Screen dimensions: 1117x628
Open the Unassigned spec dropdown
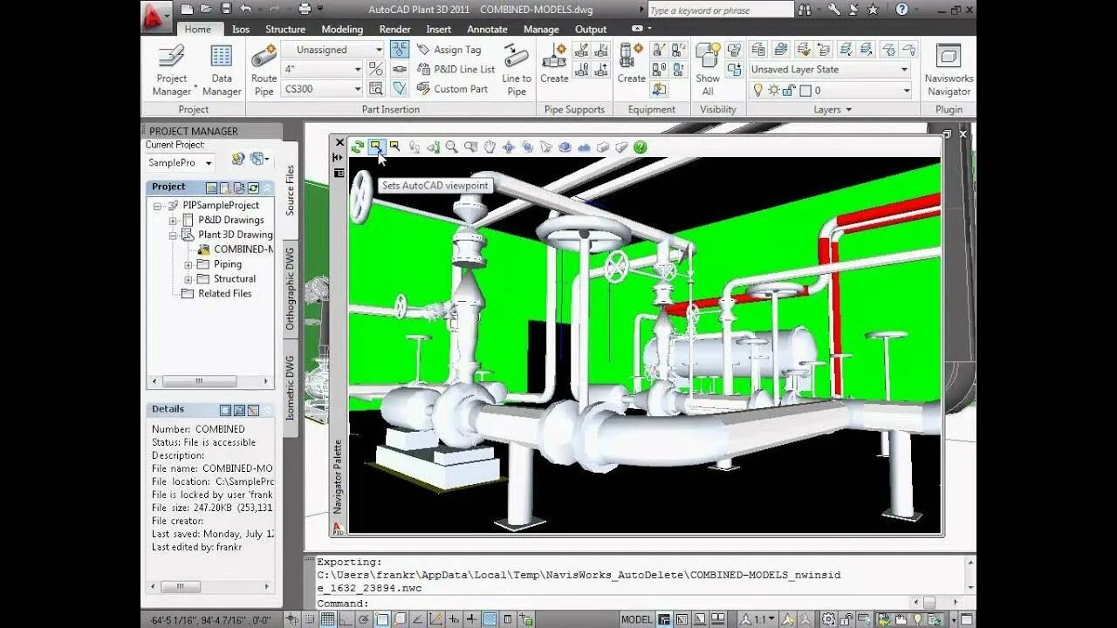coord(332,50)
